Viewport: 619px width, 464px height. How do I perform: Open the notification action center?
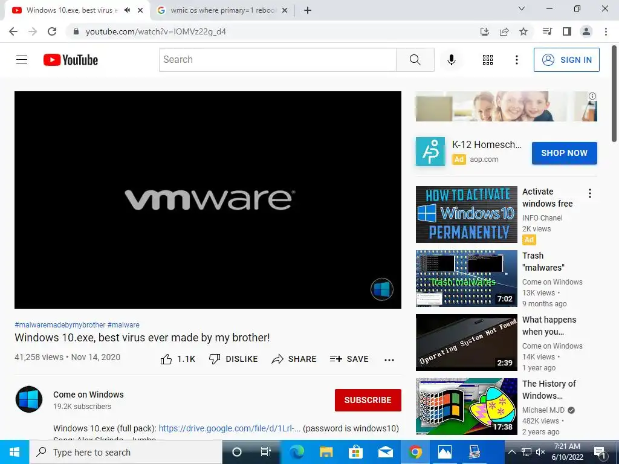pos(600,452)
